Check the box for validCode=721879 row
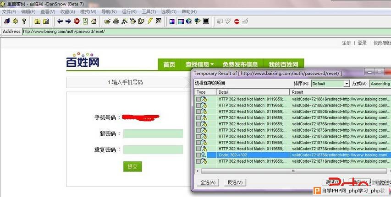 pyautogui.click(x=198, y=117)
